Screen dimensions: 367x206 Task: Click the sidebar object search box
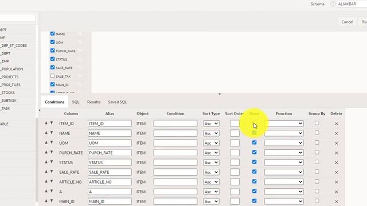pyautogui.click(x=18, y=18)
